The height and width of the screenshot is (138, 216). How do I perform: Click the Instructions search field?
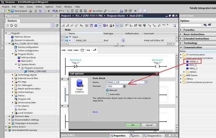191,25
